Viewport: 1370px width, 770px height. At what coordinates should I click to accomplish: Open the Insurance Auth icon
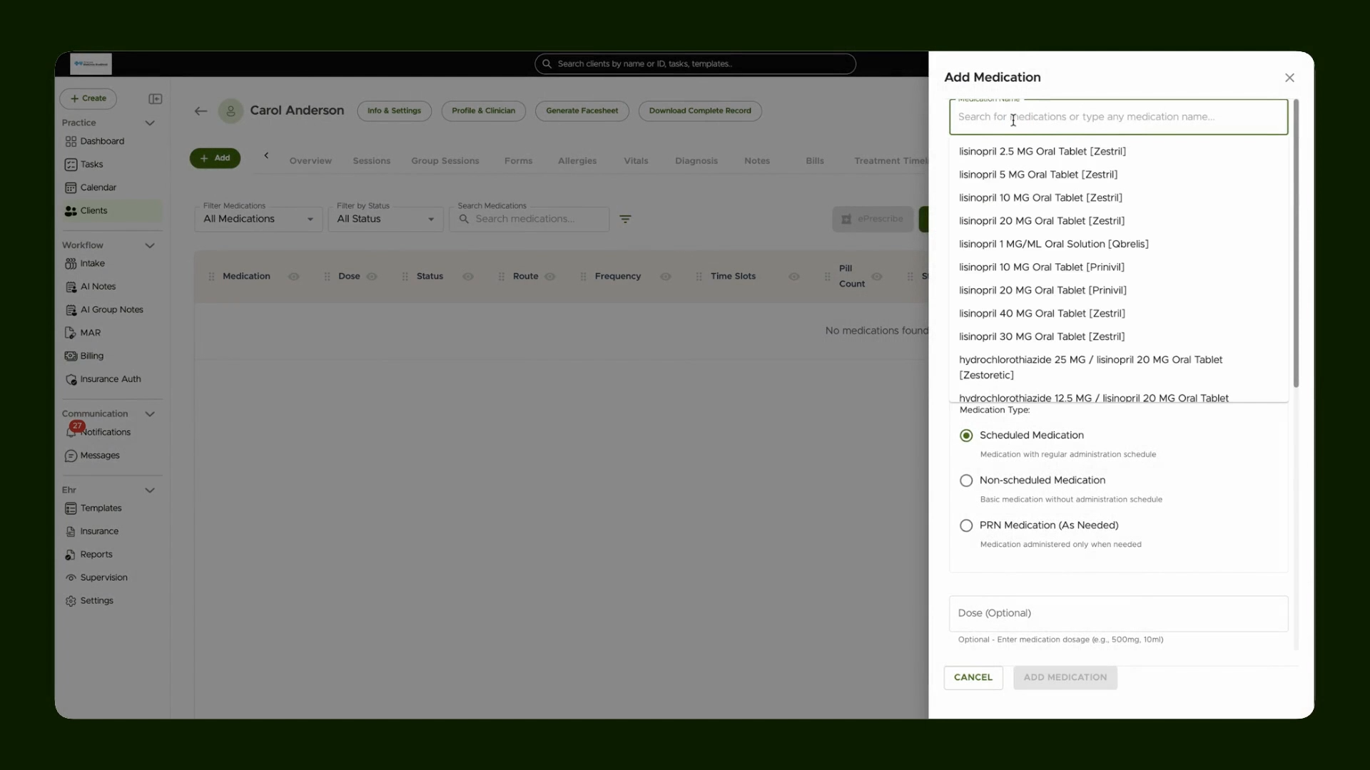[x=71, y=380]
